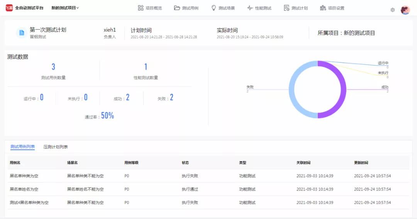
Task: Select the 黑名单姓名为空 case row
Action: click(x=208, y=189)
